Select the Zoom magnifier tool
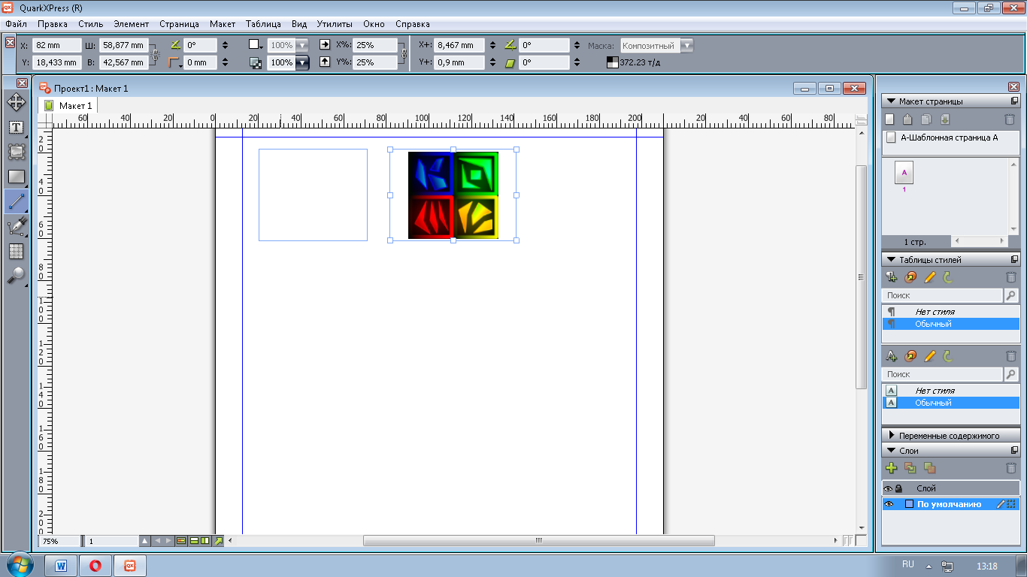The width and height of the screenshot is (1027, 577). click(x=16, y=276)
